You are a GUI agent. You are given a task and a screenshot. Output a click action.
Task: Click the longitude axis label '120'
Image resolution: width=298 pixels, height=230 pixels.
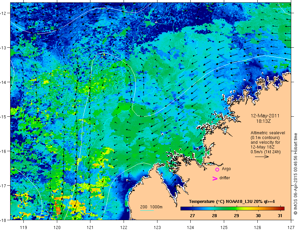click(57, 227)
